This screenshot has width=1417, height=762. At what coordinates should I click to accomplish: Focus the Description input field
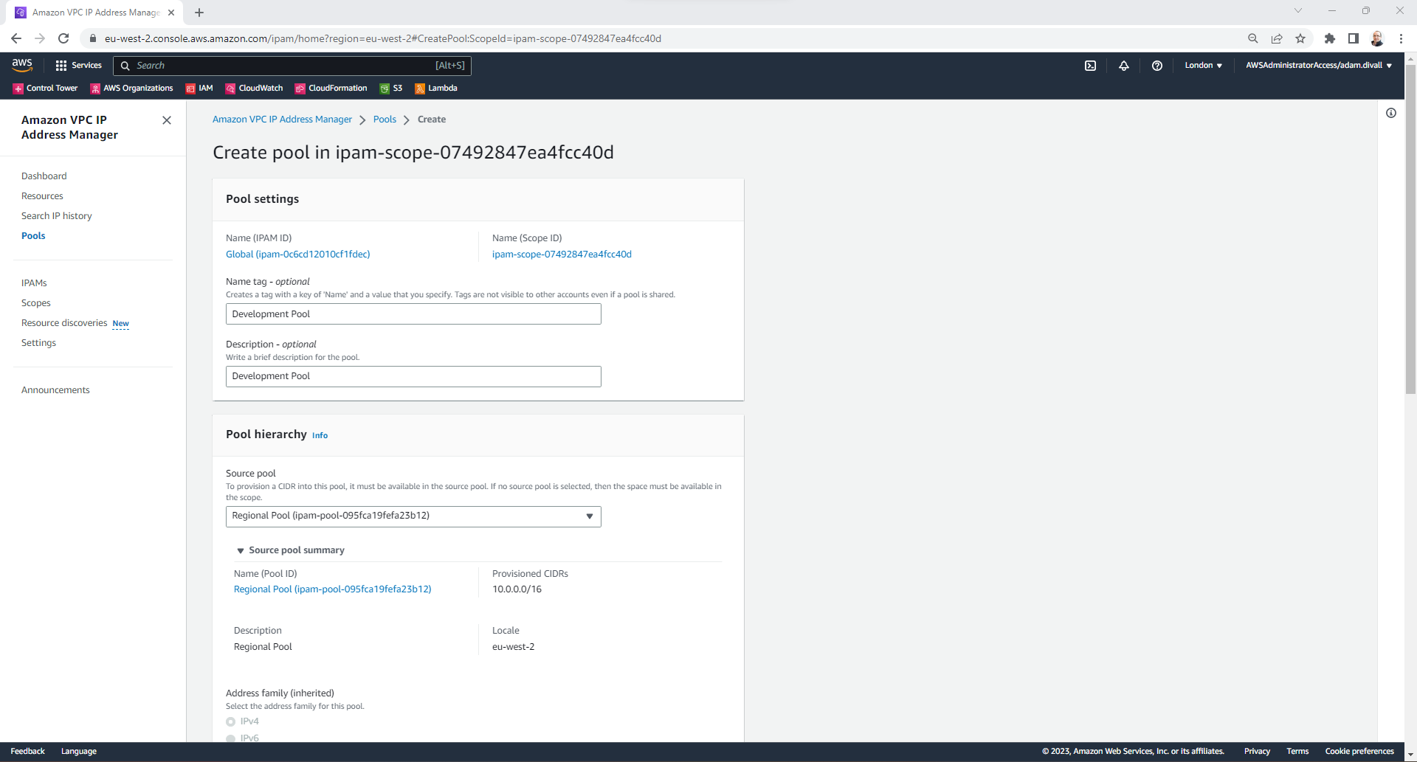[413, 376]
